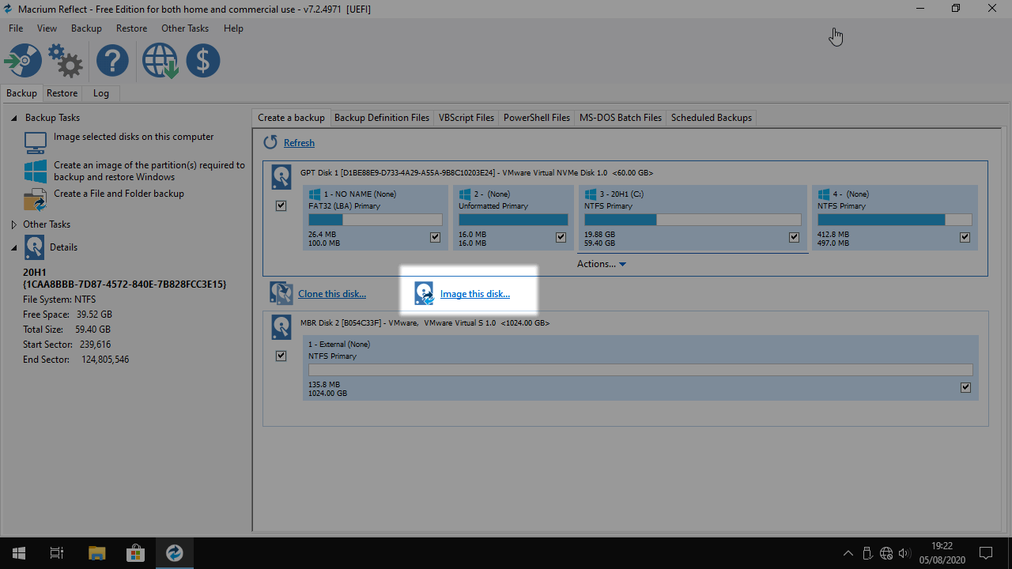The width and height of the screenshot is (1012, 569).
Task: Collapse the Details section
Action: tap(13, 247)
